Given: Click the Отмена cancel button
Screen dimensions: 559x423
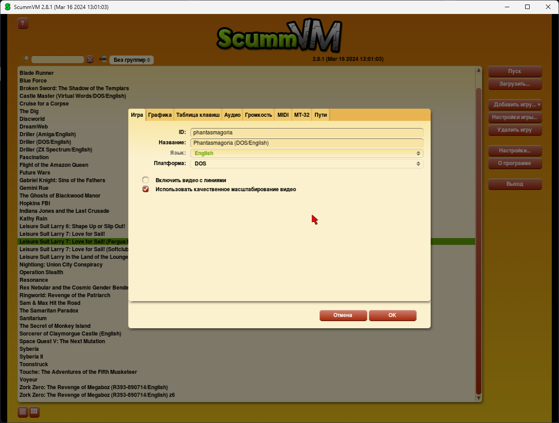Looking at the screenshot, I should click(x=343, y=315).
